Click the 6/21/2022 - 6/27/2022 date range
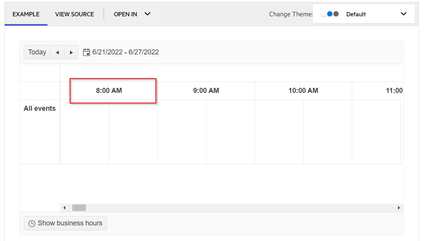The width and height of the screenshot is (426, 241). coord(125,52)
